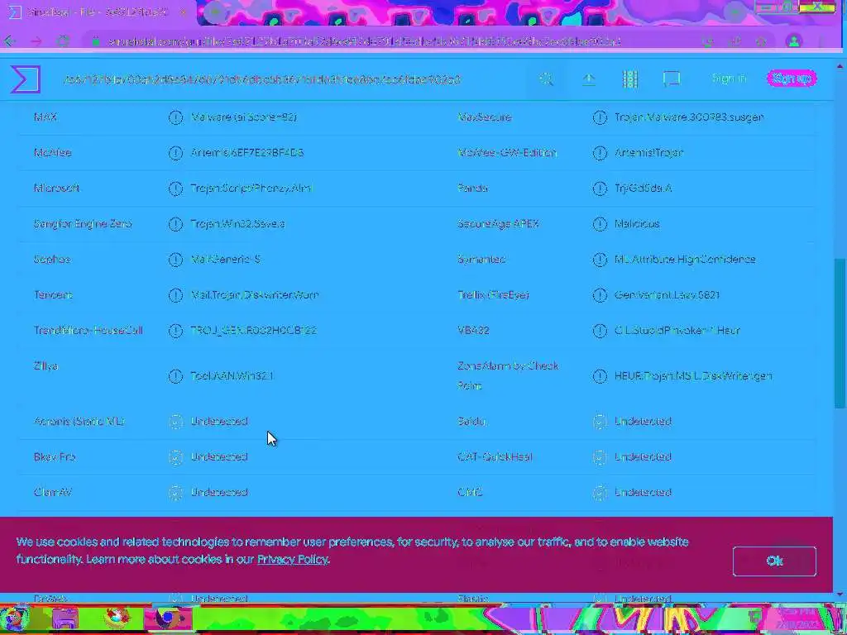Click the alert icon beside Trojan.Win32.Save.a
Image resolution: width=847 pixels, height=635 pixels.
175,224
